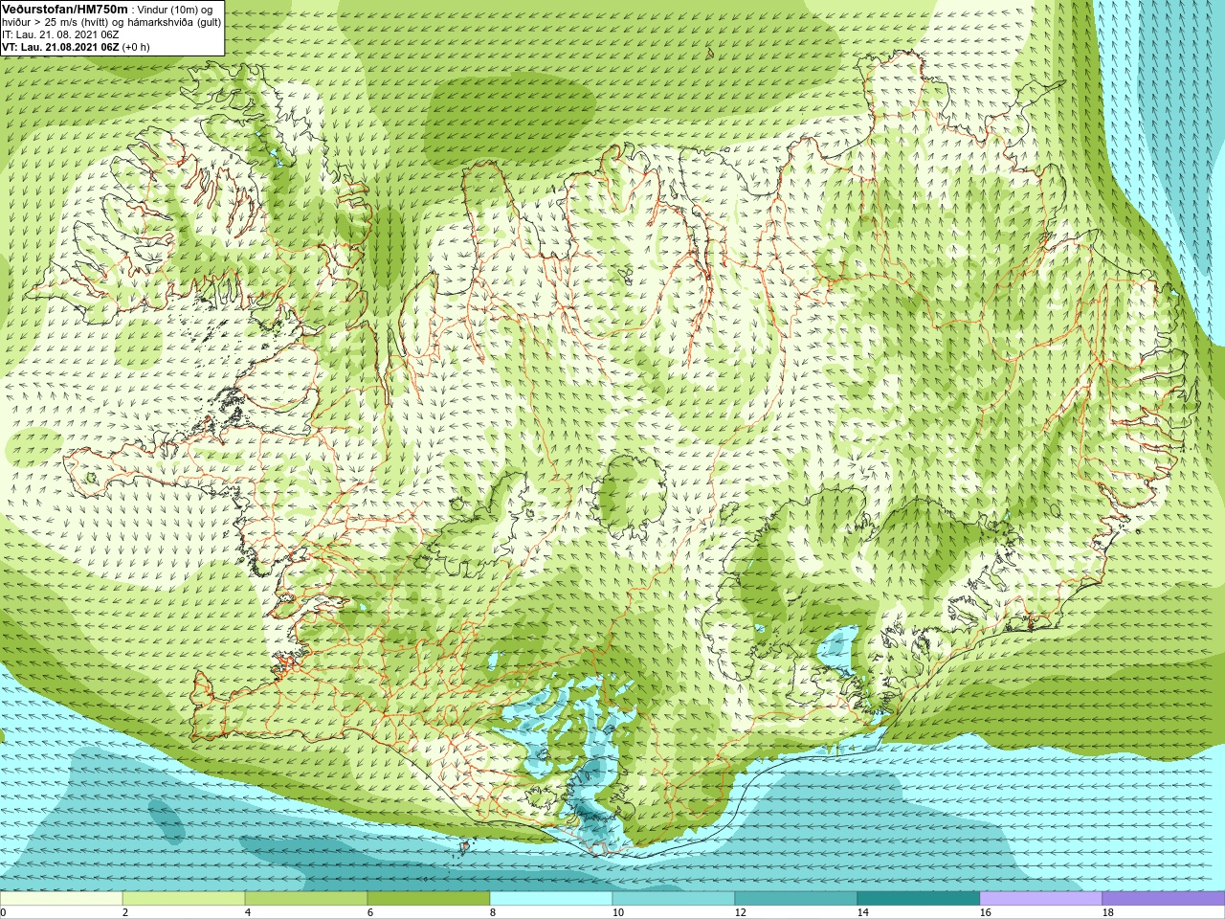
Task: Select the purple legend swatch above 18
Action: [1164, 899]
